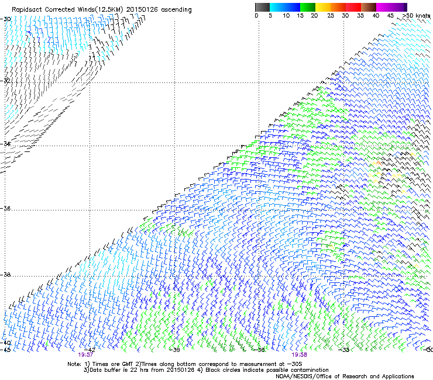Click the purple 19:57 swath time label

click(x=85, y=355)
